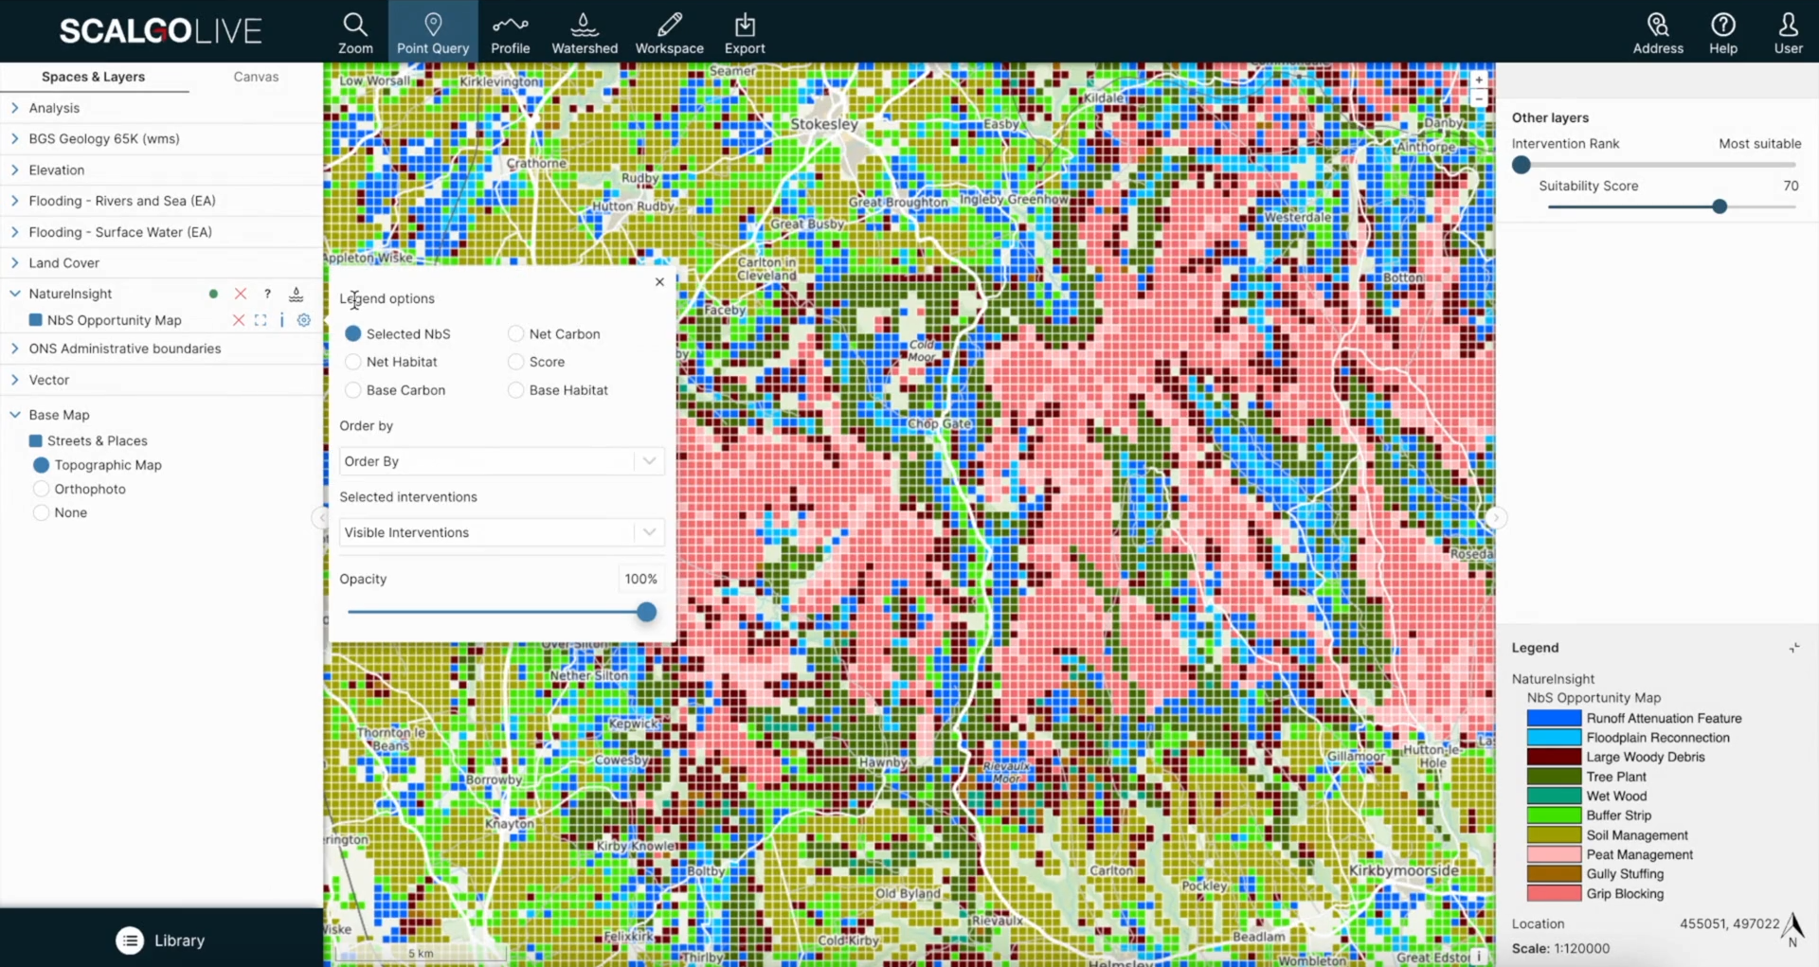Select Topographic Map base map
This screenshot has height=967, width=1819.
[x=41, y=465]
